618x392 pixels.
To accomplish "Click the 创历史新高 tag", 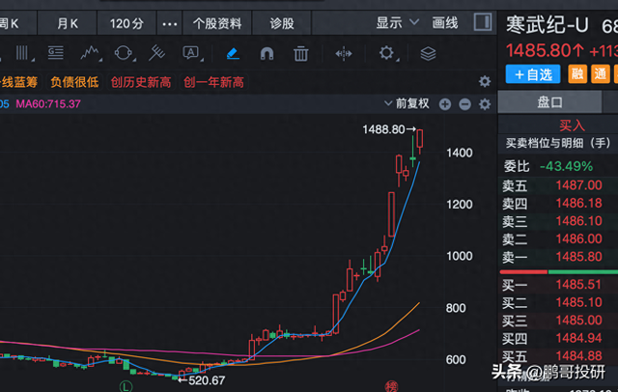I will (141, 82).
